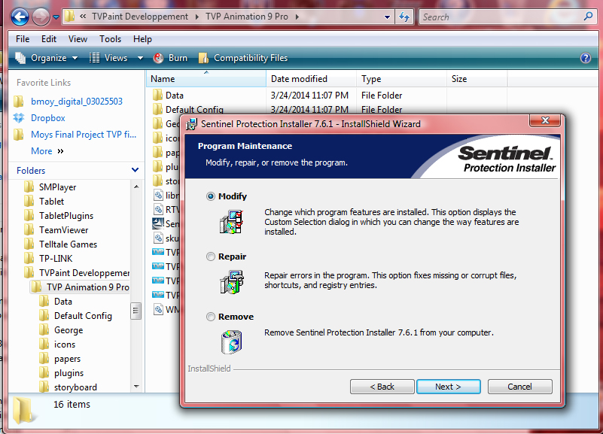
Task: Select TeamViewer folder in tree
Action: point(64,230)
